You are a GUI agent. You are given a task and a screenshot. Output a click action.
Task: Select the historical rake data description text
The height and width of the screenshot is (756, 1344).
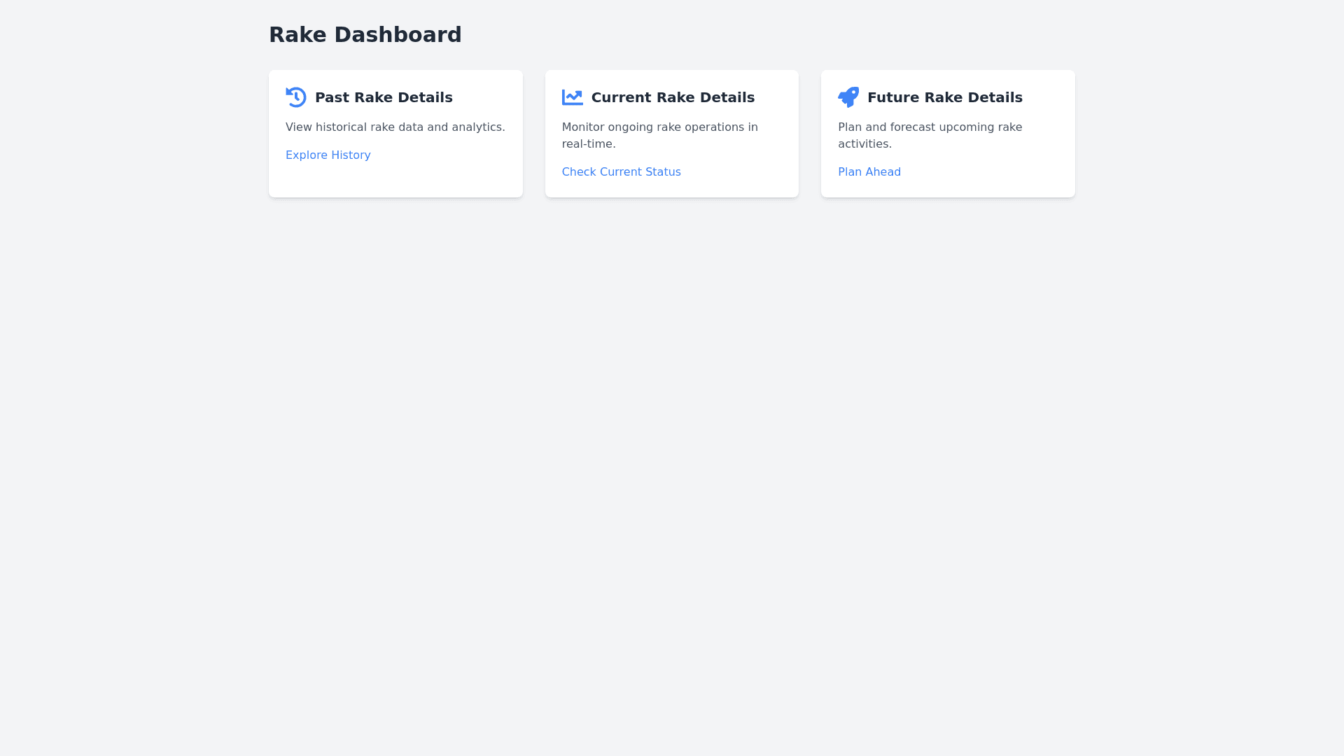pos(395,127)
